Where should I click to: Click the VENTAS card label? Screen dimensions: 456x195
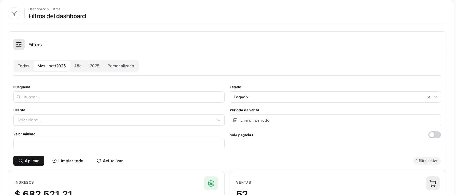tap(244, 182)
